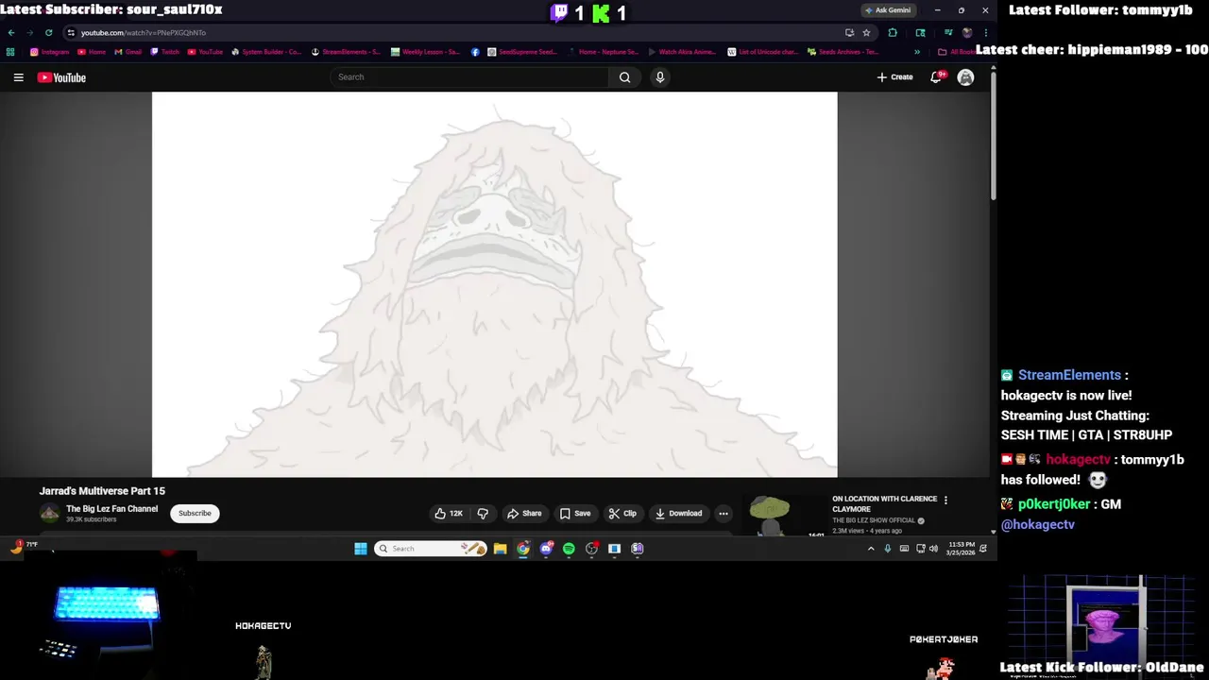Save the video to a playlist
Viewport: 1209px width, 680px height.
[574, 514]
